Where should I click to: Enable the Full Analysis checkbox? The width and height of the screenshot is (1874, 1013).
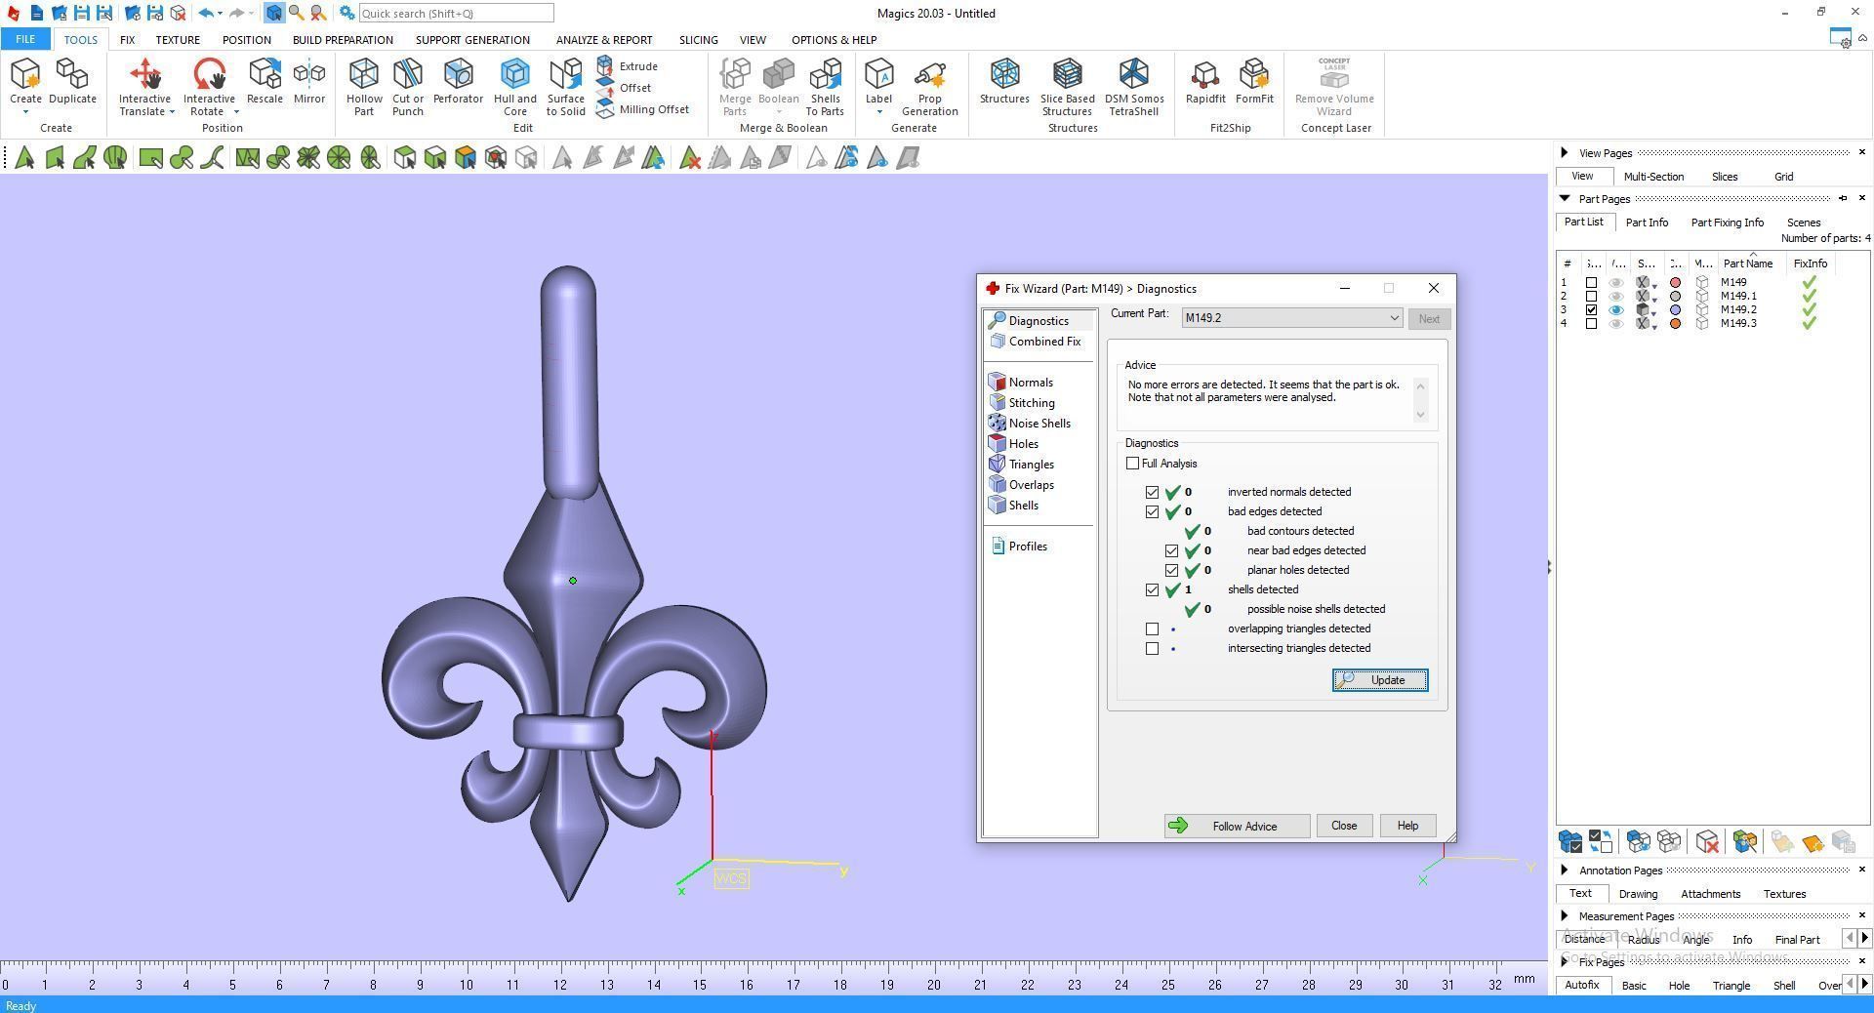coord(1132,464)
